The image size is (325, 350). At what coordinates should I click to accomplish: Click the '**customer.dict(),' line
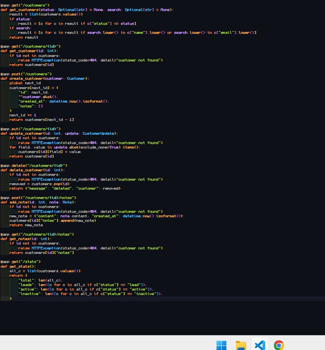click(38, 97)
